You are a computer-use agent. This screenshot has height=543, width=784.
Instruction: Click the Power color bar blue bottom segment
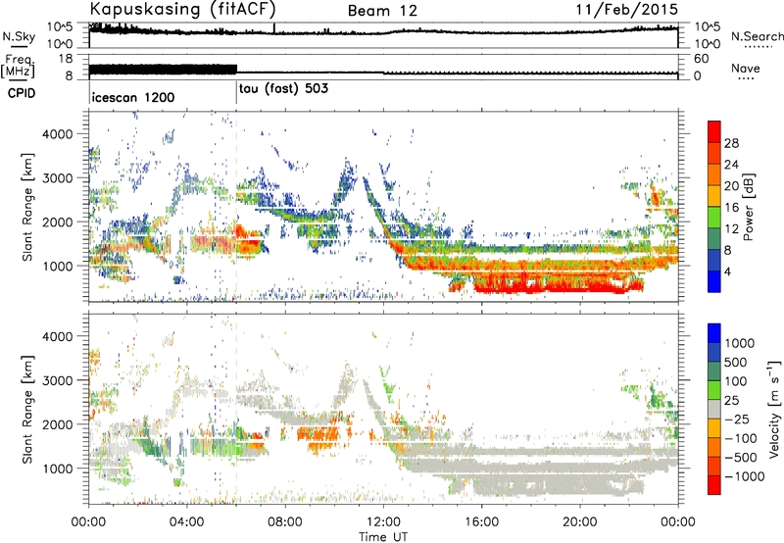pos(714,281)
